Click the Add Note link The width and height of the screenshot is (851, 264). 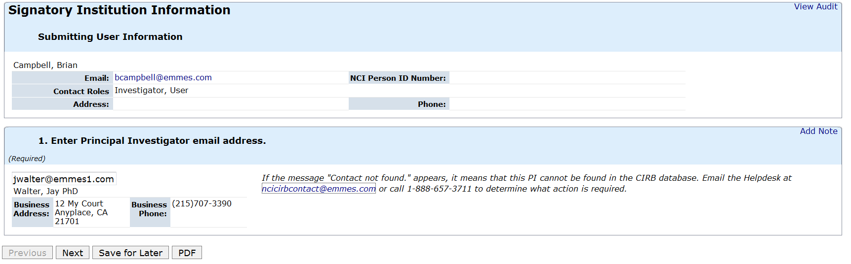[818, 132]
